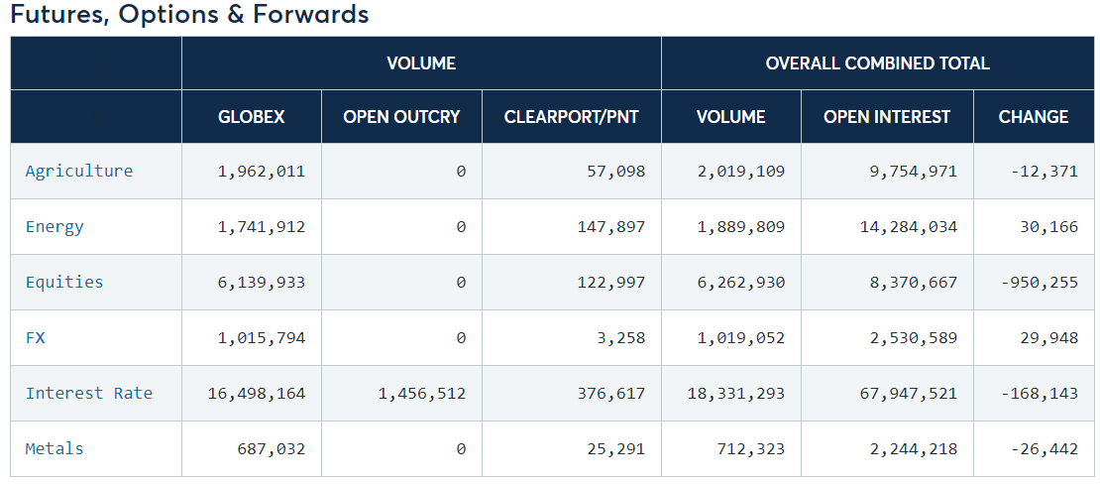The width and height of the screenshot is (1100, 484).
Task: Select Equities change value -950,255
Action: click(1040, 282)
